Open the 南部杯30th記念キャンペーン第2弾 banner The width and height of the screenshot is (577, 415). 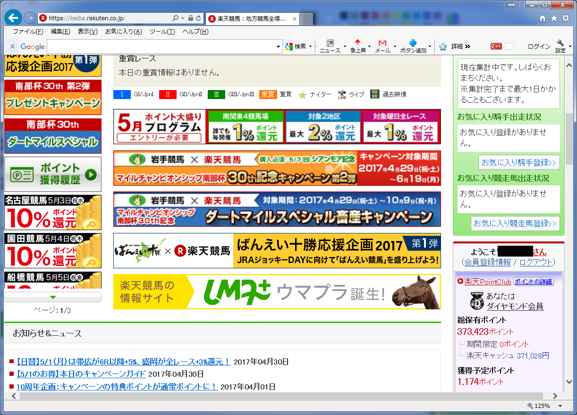[277, 168]
